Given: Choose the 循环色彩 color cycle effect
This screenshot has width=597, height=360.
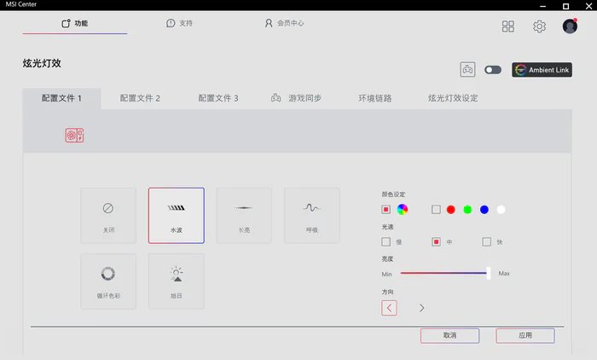Looking at the screenshot, I should [108, 282].
